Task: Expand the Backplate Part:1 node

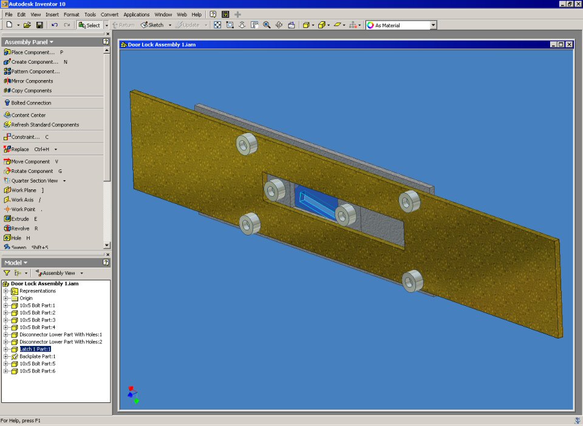Action: click(6, 357)
